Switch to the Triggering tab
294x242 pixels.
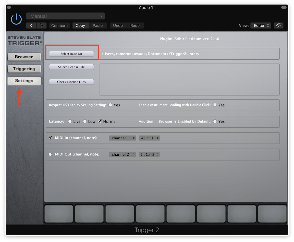click(x=24, y=69)
